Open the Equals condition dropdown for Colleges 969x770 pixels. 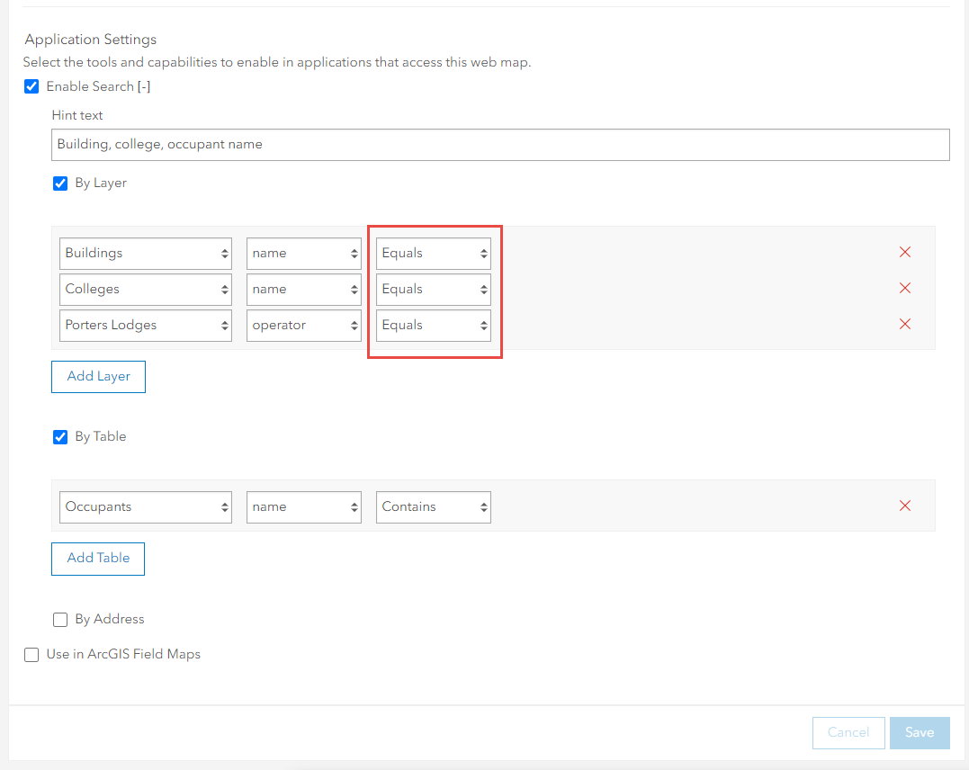tap(433, 289)
